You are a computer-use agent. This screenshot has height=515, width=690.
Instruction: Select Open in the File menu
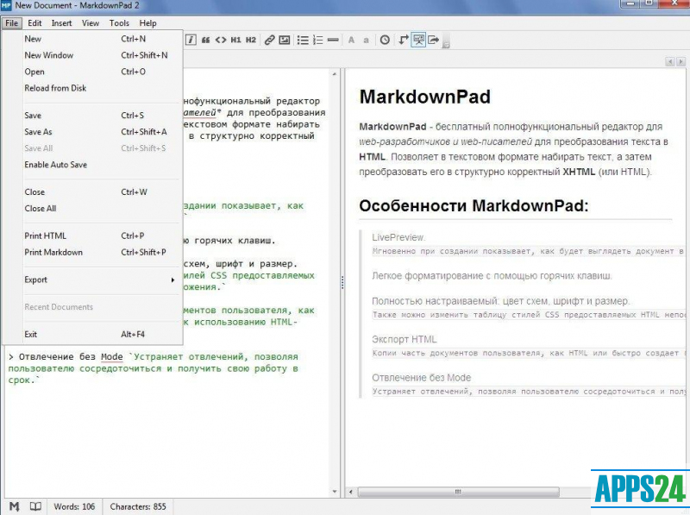pyautogui.click(x=92, y=72)
